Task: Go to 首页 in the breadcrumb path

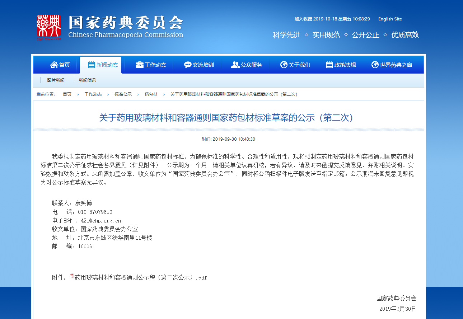Action: click(67, 94)
